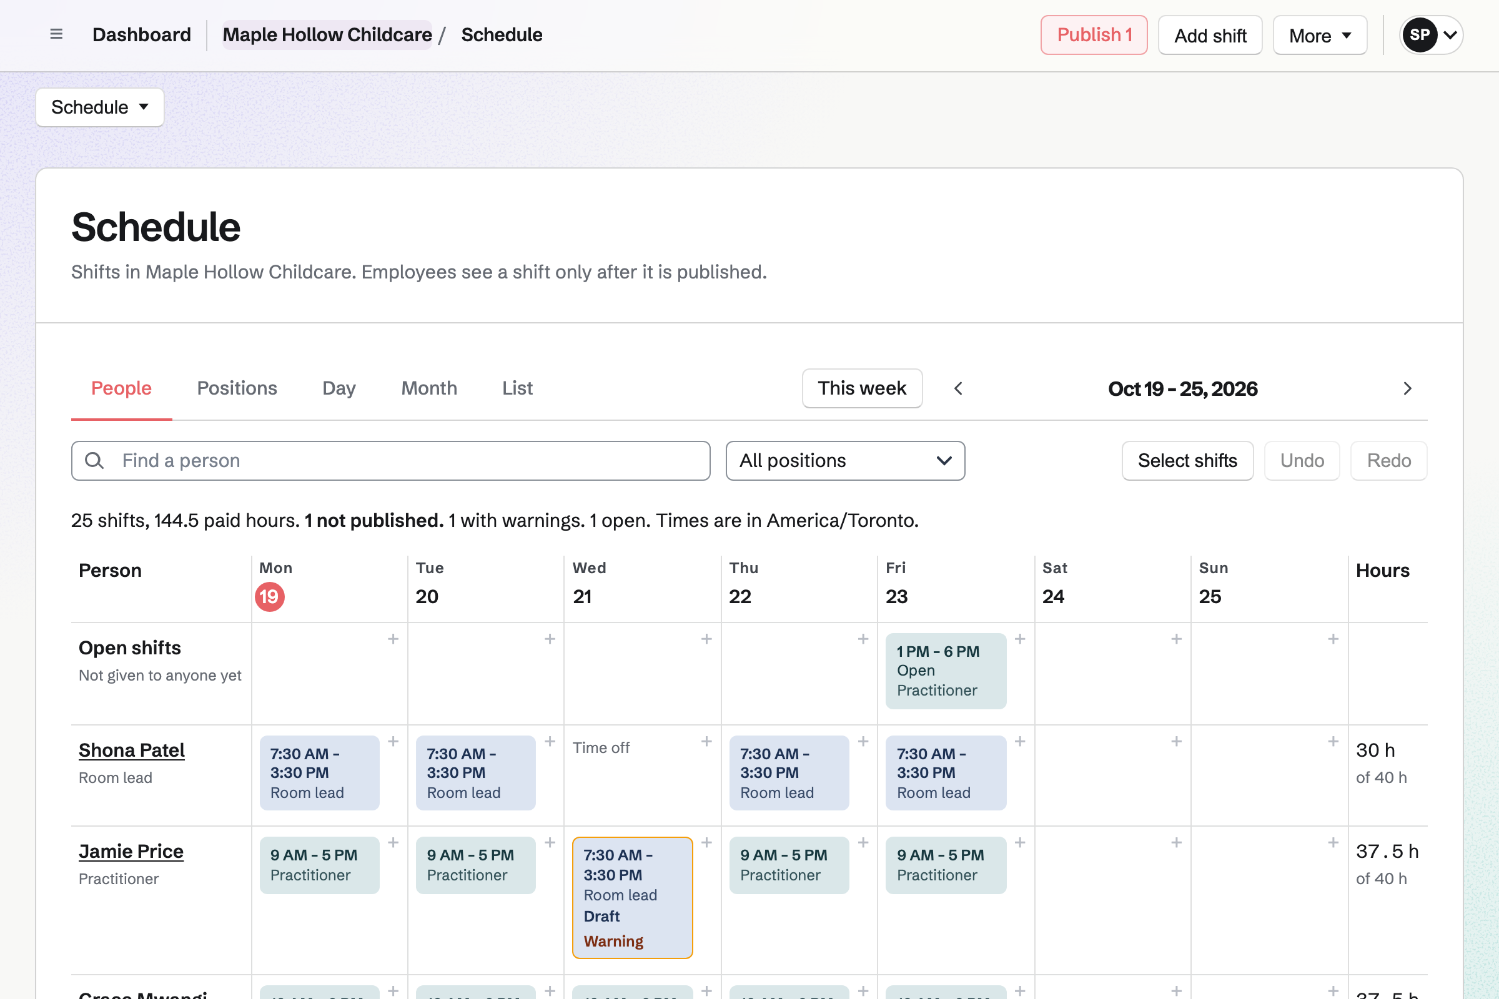
Task: Add open shift on Monday 19
Action: [393, 639]
